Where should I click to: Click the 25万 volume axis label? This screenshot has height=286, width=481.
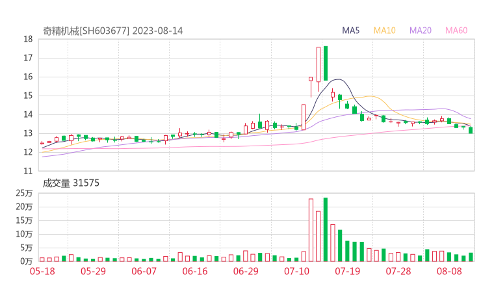[x=25, y=193]
